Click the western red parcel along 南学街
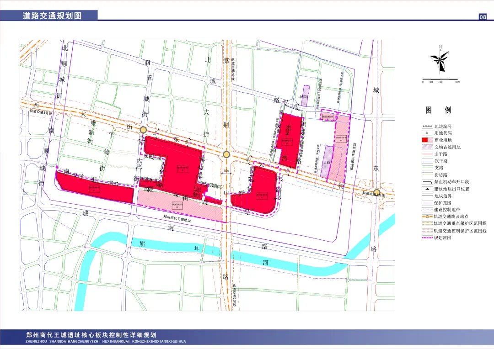This screenshot has width=494, height=349. 95,188
